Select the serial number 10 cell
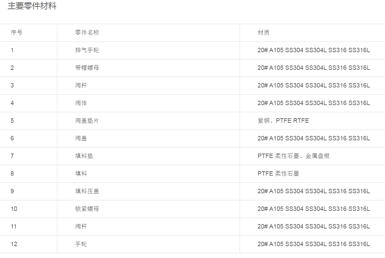385x258 pixels. pyautogui.click(x=14, y=209)
